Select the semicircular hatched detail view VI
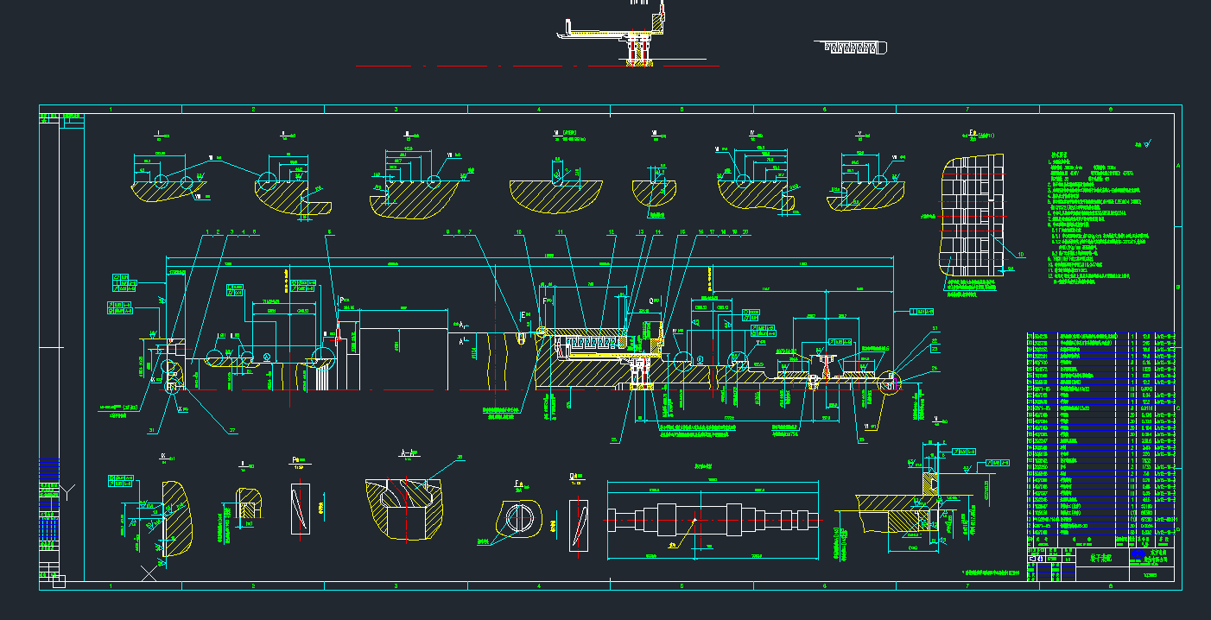This screenshot has height=620, width=1211. [x=553, y=195]
